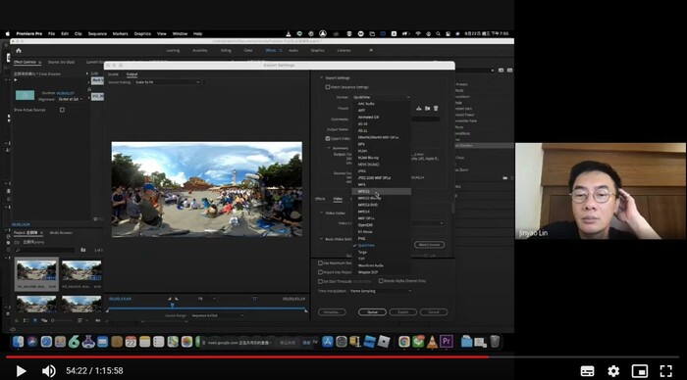Choose MPEG2 in the format list

[381, 192]
